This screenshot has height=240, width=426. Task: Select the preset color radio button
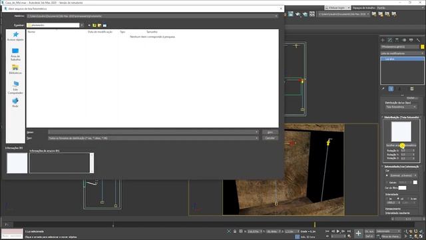(387, 175)
